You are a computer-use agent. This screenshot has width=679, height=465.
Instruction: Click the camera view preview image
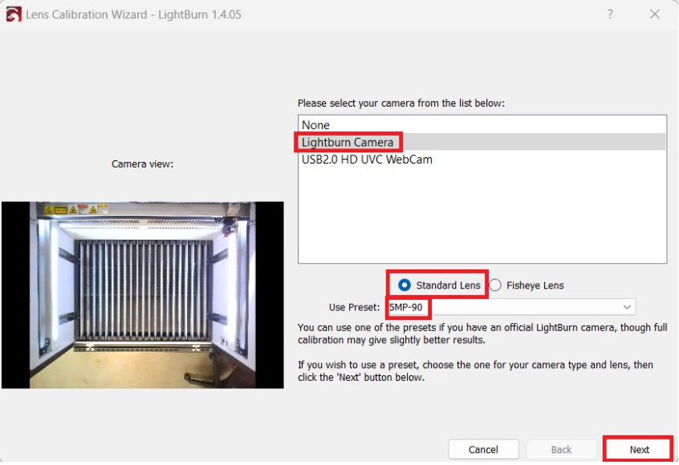click(143, 295)
